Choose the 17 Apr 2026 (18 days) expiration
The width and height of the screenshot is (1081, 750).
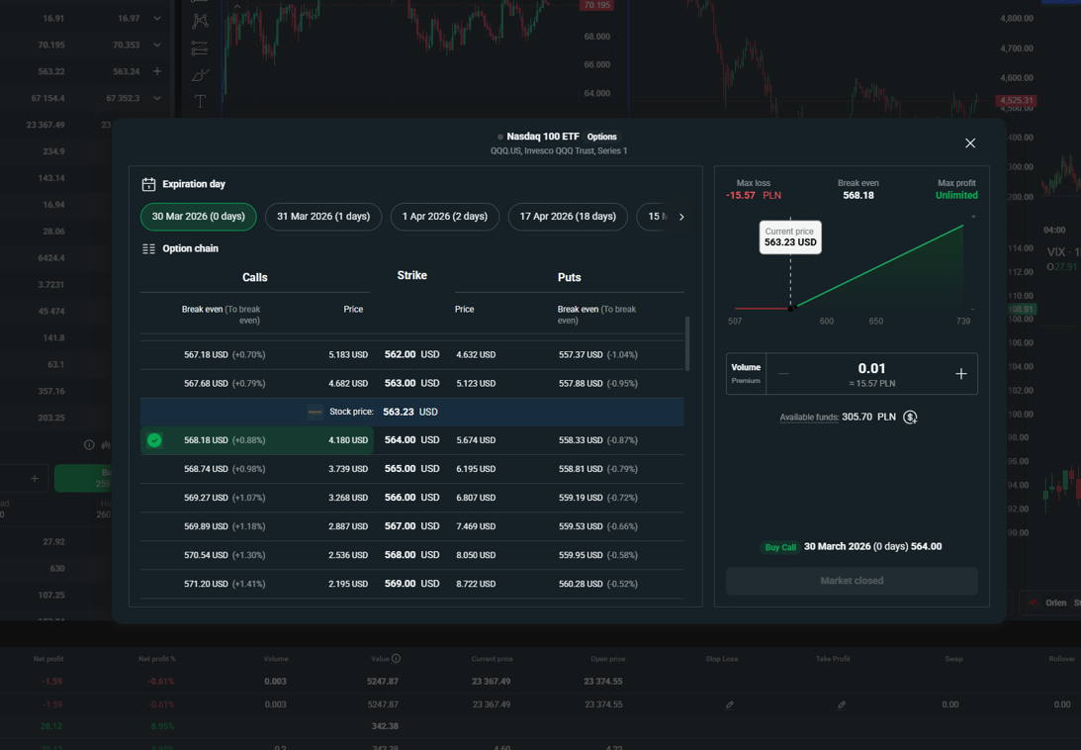coord(568,217)
